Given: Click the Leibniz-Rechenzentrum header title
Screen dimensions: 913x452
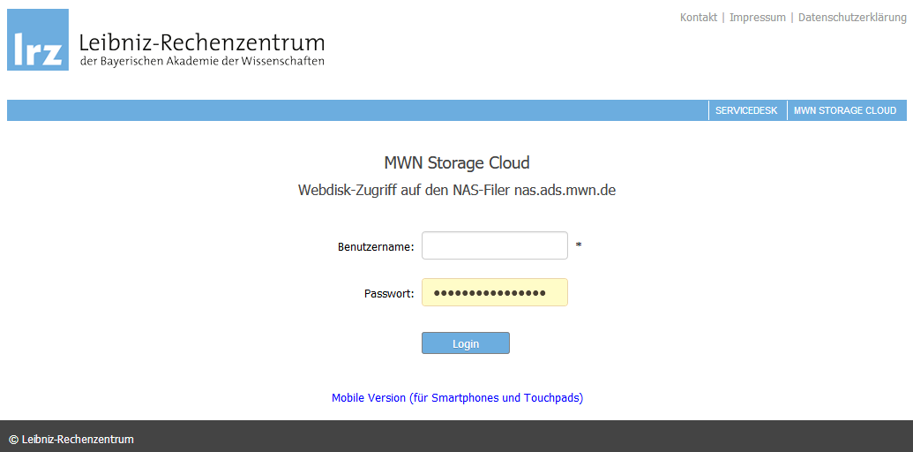Looking at the screenshot, I should pyautogui.click(x=201, y=41).
